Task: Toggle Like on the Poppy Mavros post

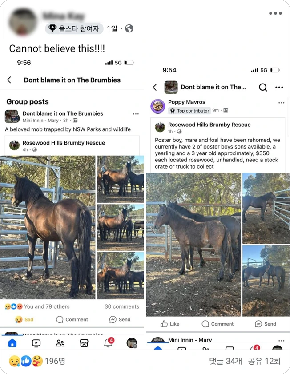Action: point(170,324)
